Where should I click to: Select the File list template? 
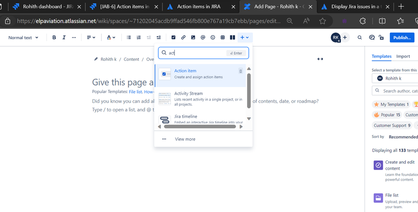coord(396,201)
